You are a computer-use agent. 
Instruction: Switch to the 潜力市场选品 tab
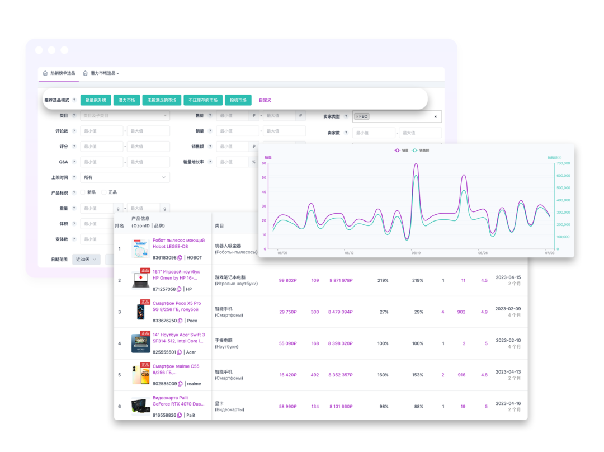pos(101,73)
